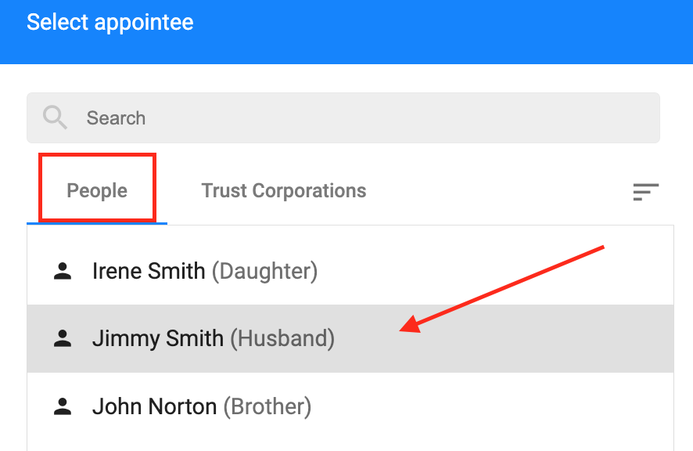
Task: Click the (Daughter) relationship label
Action: point(264,272)
